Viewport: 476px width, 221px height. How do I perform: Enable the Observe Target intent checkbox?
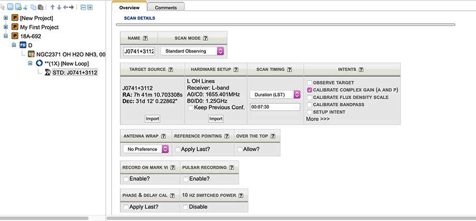[x=309, y=83]
